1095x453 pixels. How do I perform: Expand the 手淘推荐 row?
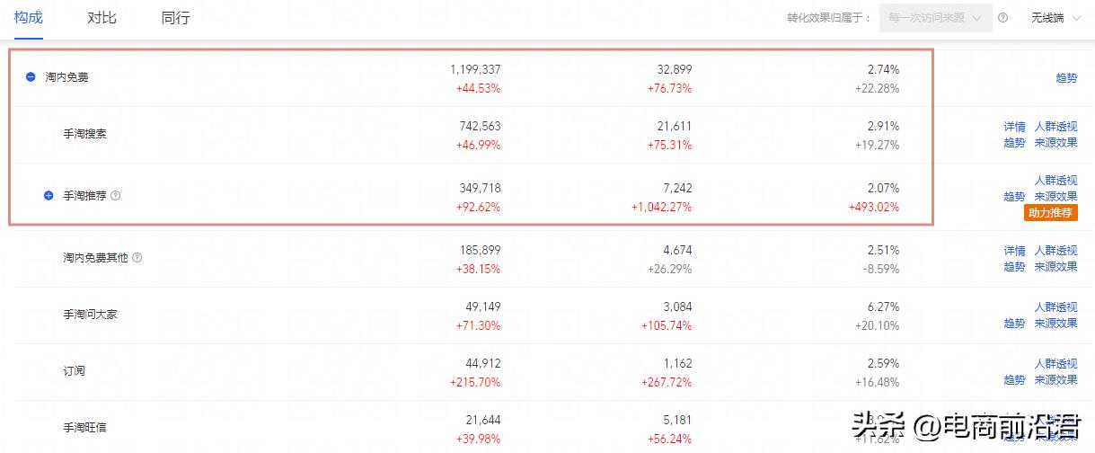(x=49, y=195)
